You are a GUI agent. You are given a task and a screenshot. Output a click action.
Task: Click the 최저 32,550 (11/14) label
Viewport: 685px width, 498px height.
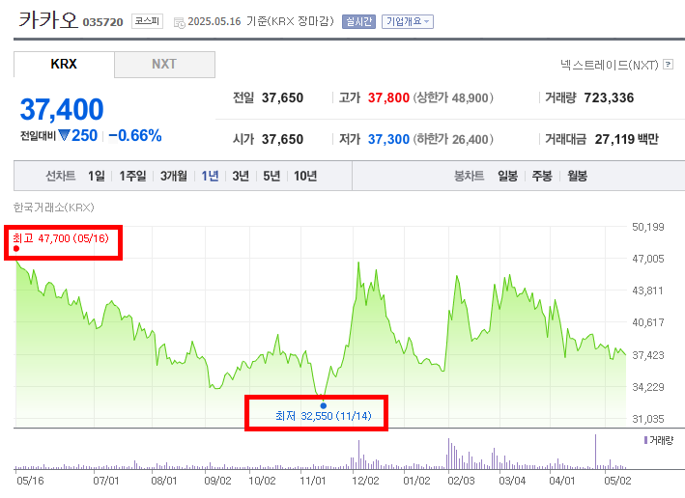pos(324,416)
